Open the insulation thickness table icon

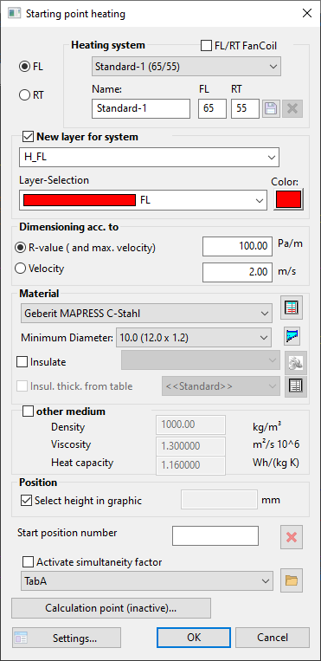click(295, 386)
